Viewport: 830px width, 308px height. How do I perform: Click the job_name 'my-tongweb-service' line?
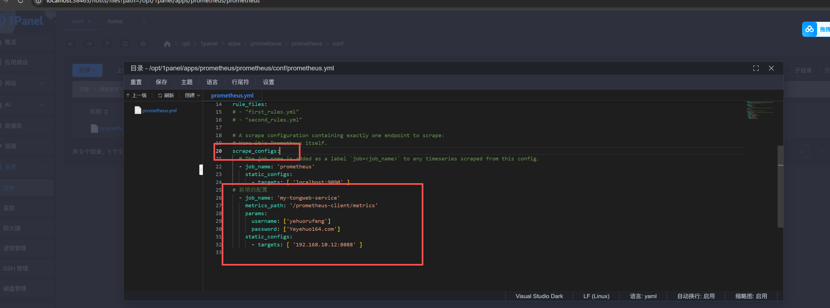pyautogui.click(x=289, y=198)
